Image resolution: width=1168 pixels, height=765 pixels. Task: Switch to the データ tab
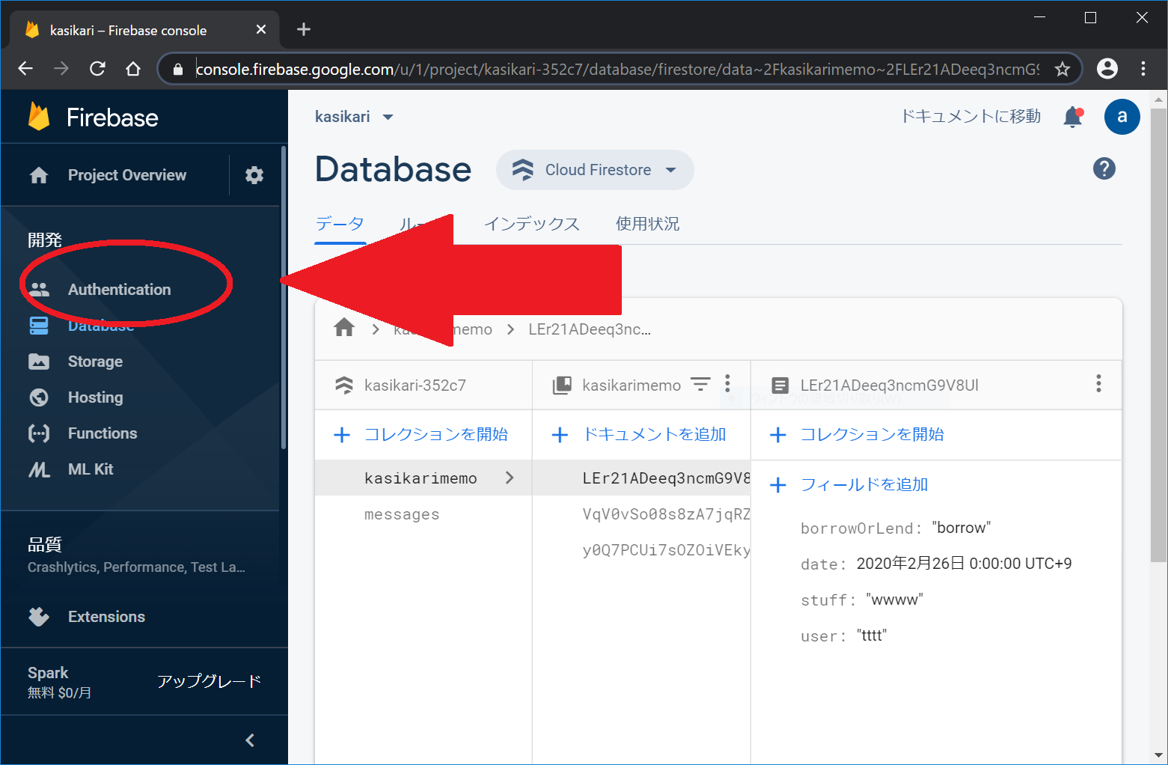click(340, 224)
